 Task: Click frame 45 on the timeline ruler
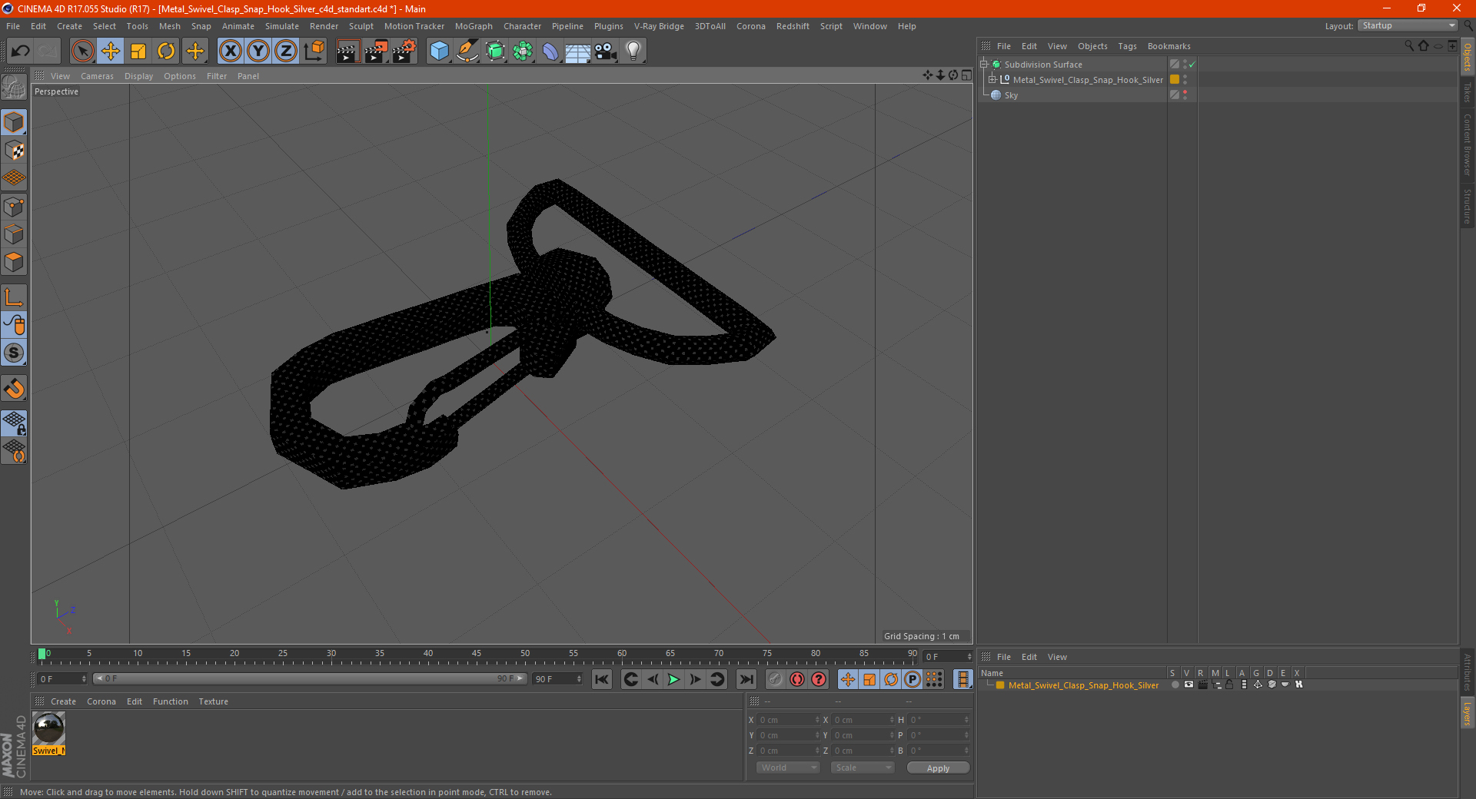click(x=477, y=655)
